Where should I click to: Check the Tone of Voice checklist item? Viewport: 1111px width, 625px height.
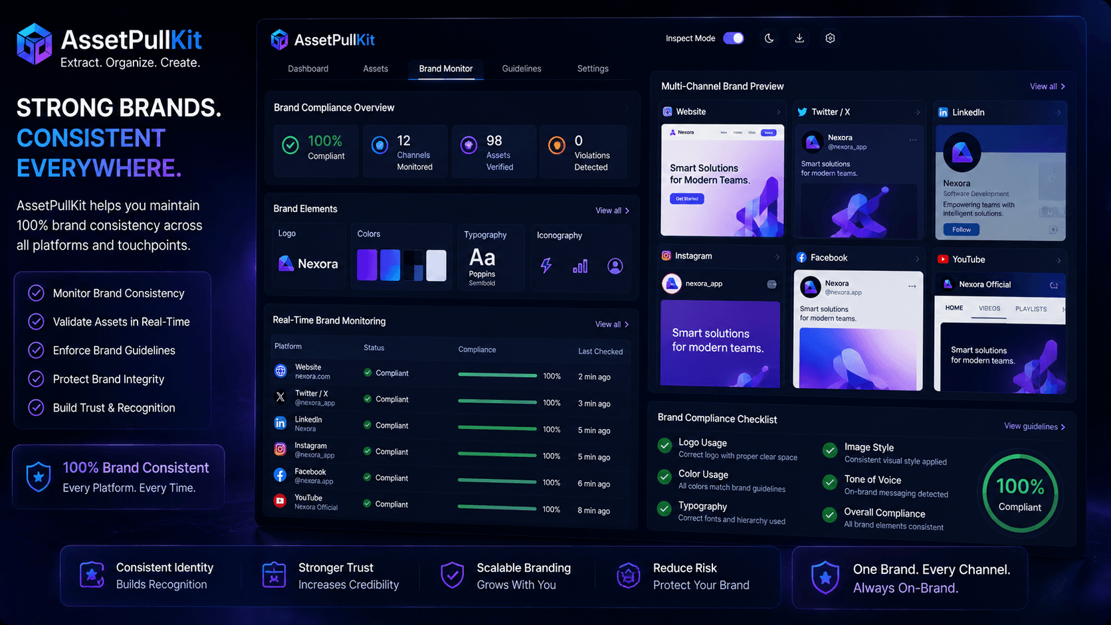pos(830,482)
